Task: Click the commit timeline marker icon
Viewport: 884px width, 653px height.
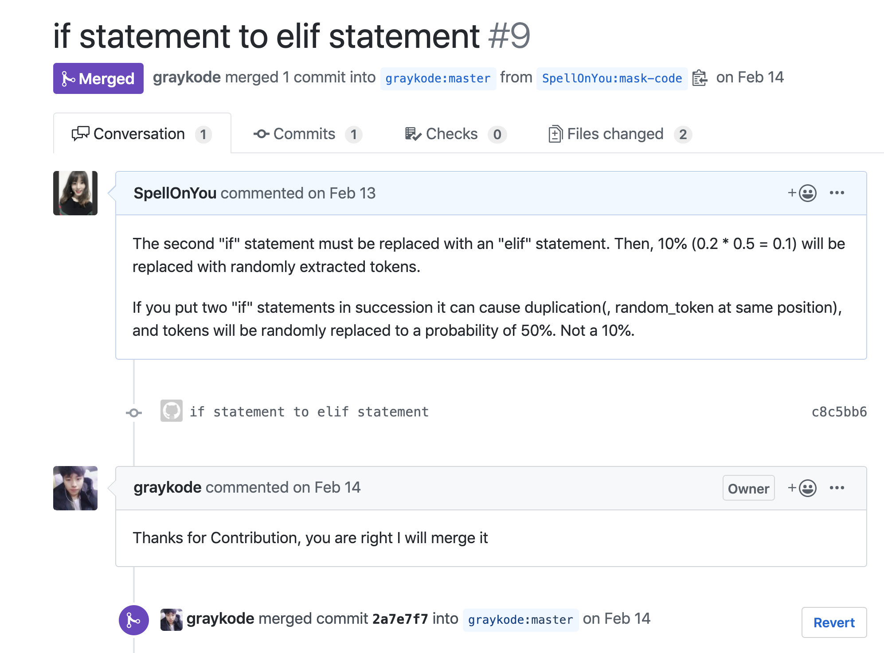Action: (133, 412)
